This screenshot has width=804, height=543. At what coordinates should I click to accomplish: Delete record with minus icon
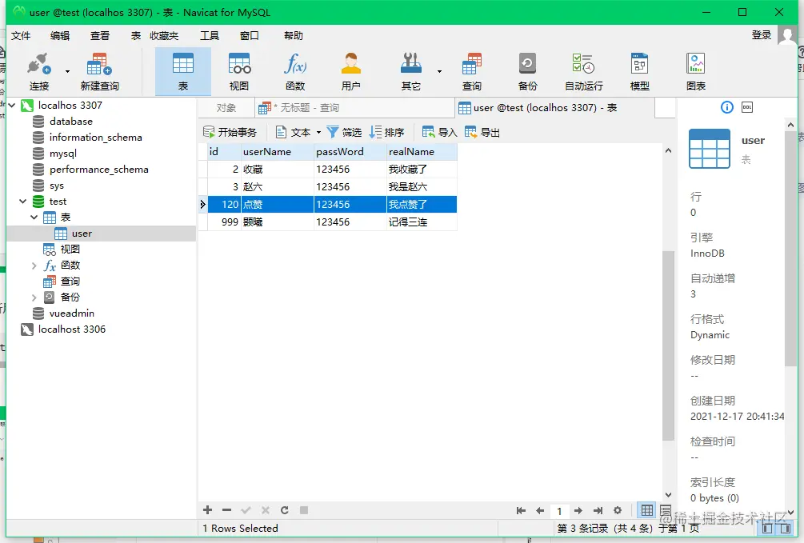pos(226,510)
